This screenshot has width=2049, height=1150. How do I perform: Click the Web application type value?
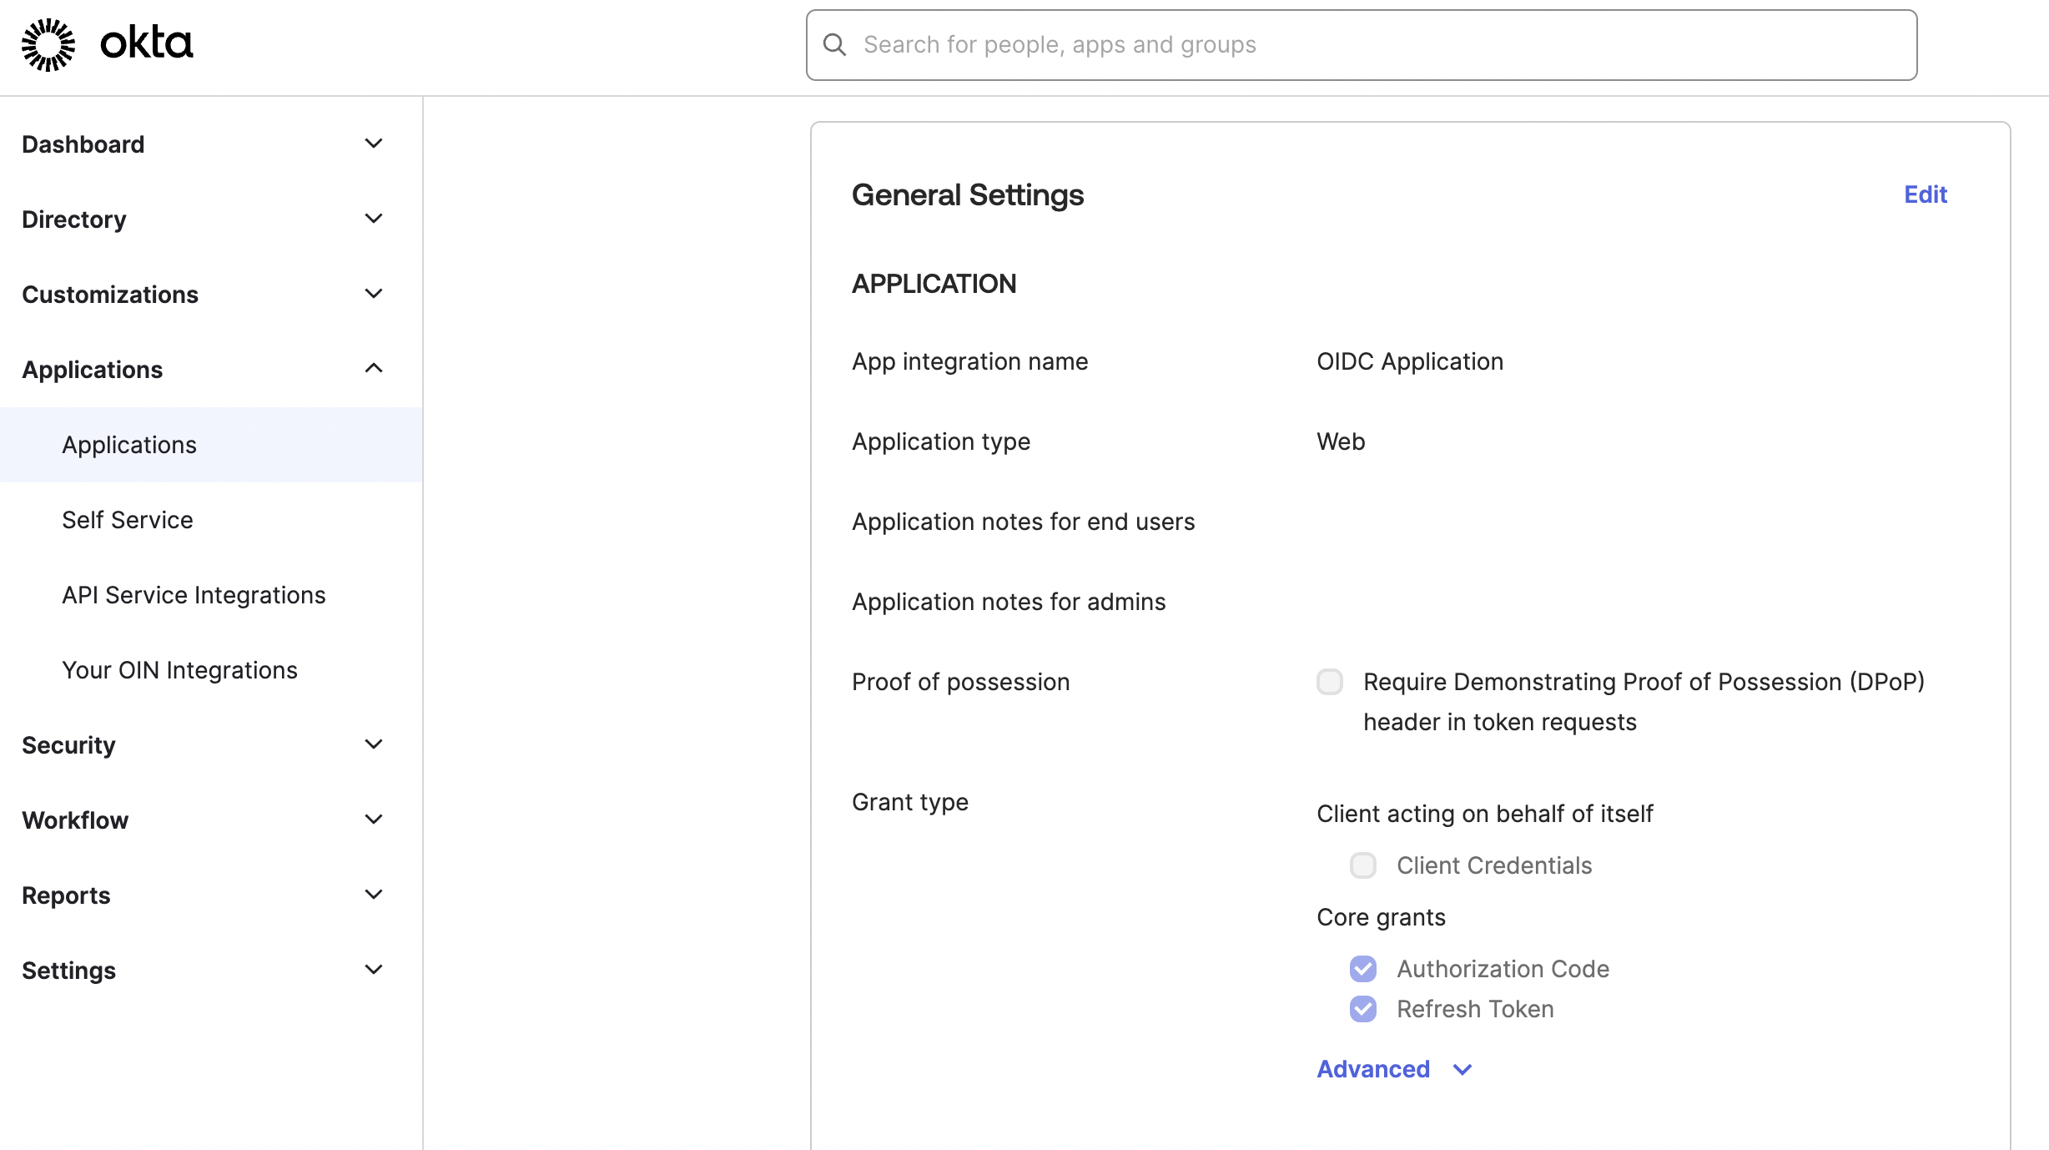tap(1341, 441)
